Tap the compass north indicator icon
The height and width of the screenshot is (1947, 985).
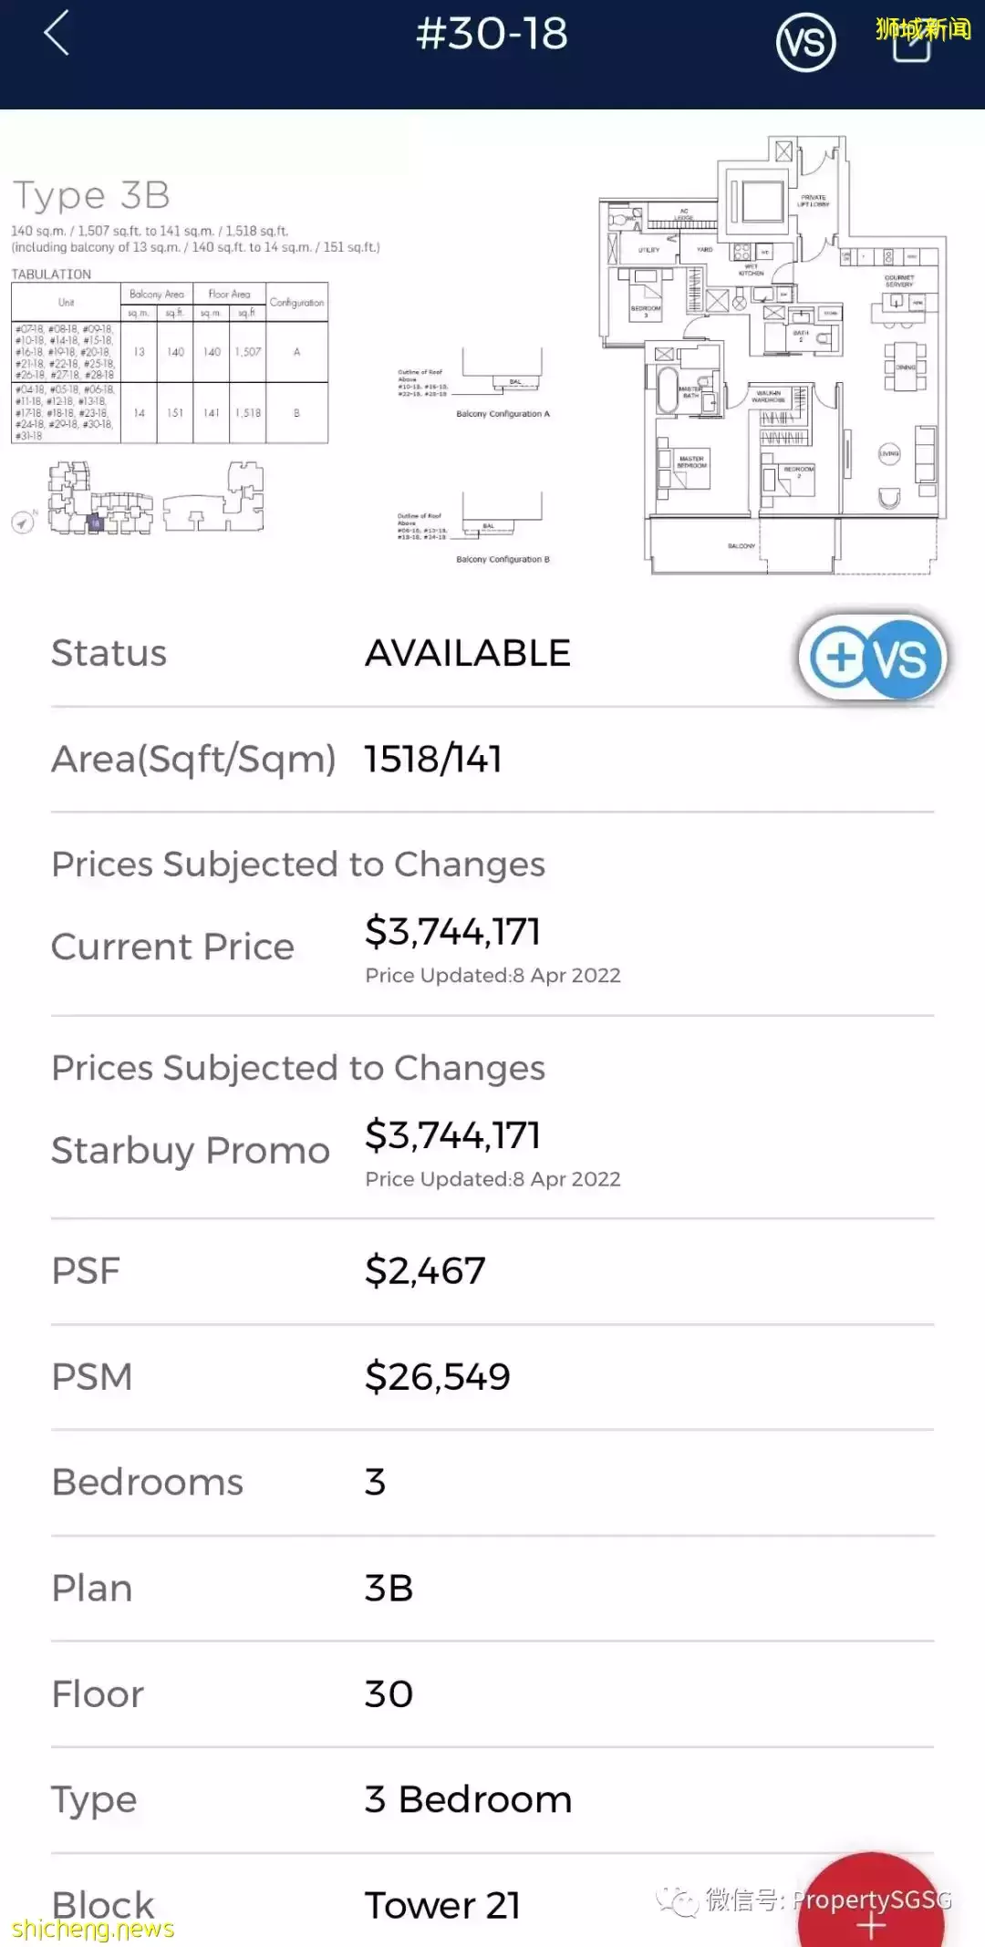tap(23, 523)
